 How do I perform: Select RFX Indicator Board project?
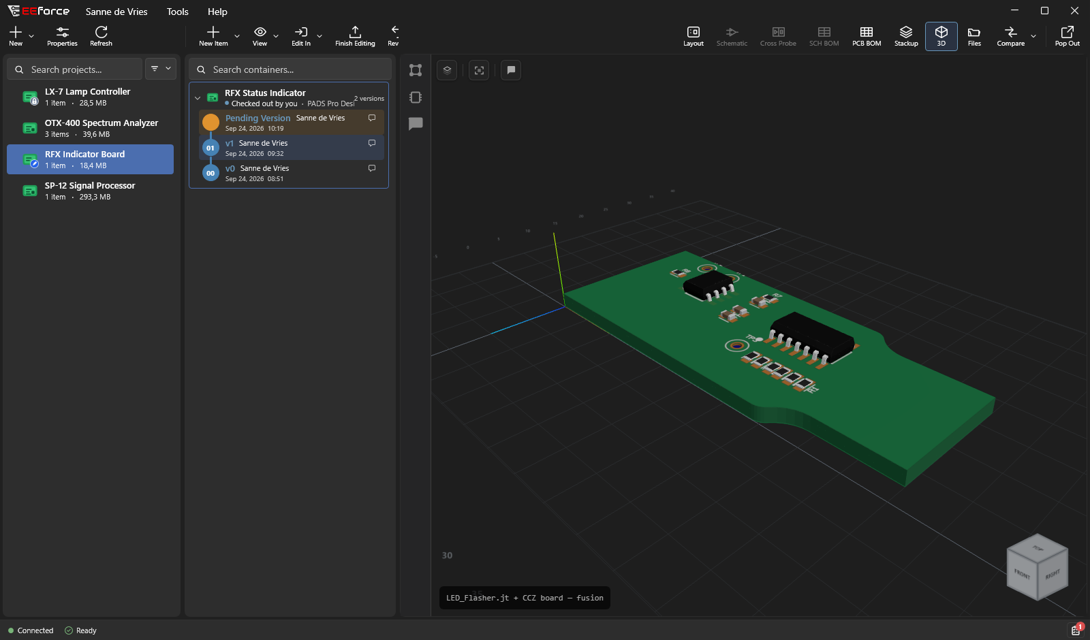point(90,159)
